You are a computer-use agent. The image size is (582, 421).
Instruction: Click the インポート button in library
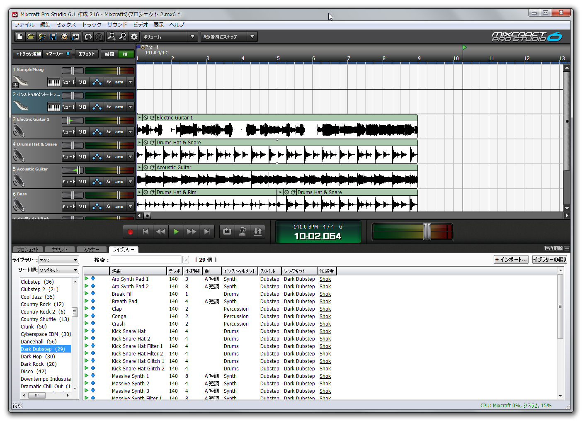point(511,260)
